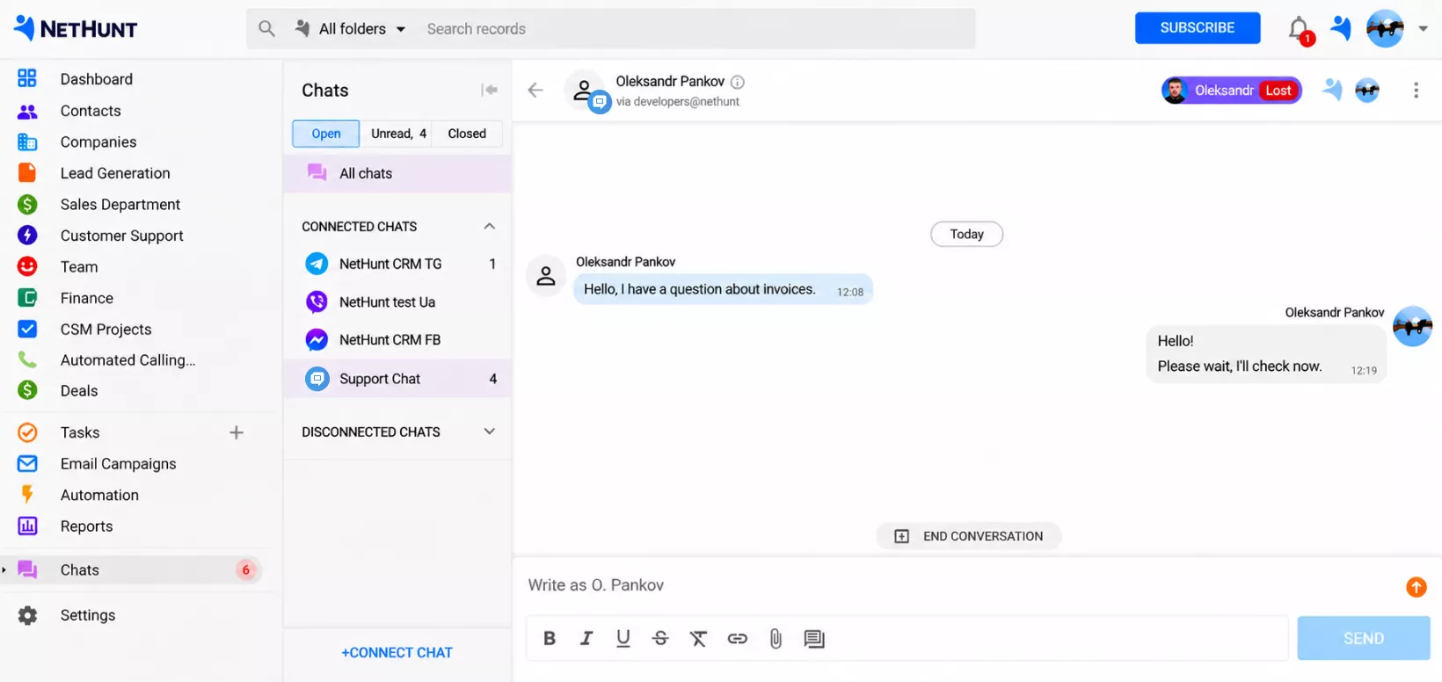Switch to the Open chats tab
Viewport: 1442px width, 682px height.
click(326, 134)
